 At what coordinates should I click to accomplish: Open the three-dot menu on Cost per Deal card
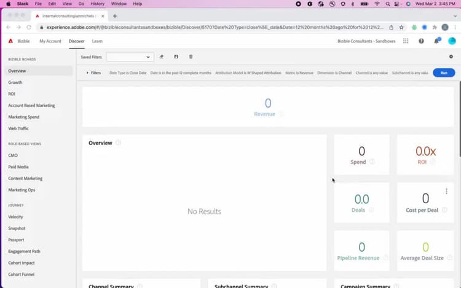tap(446, 191)
